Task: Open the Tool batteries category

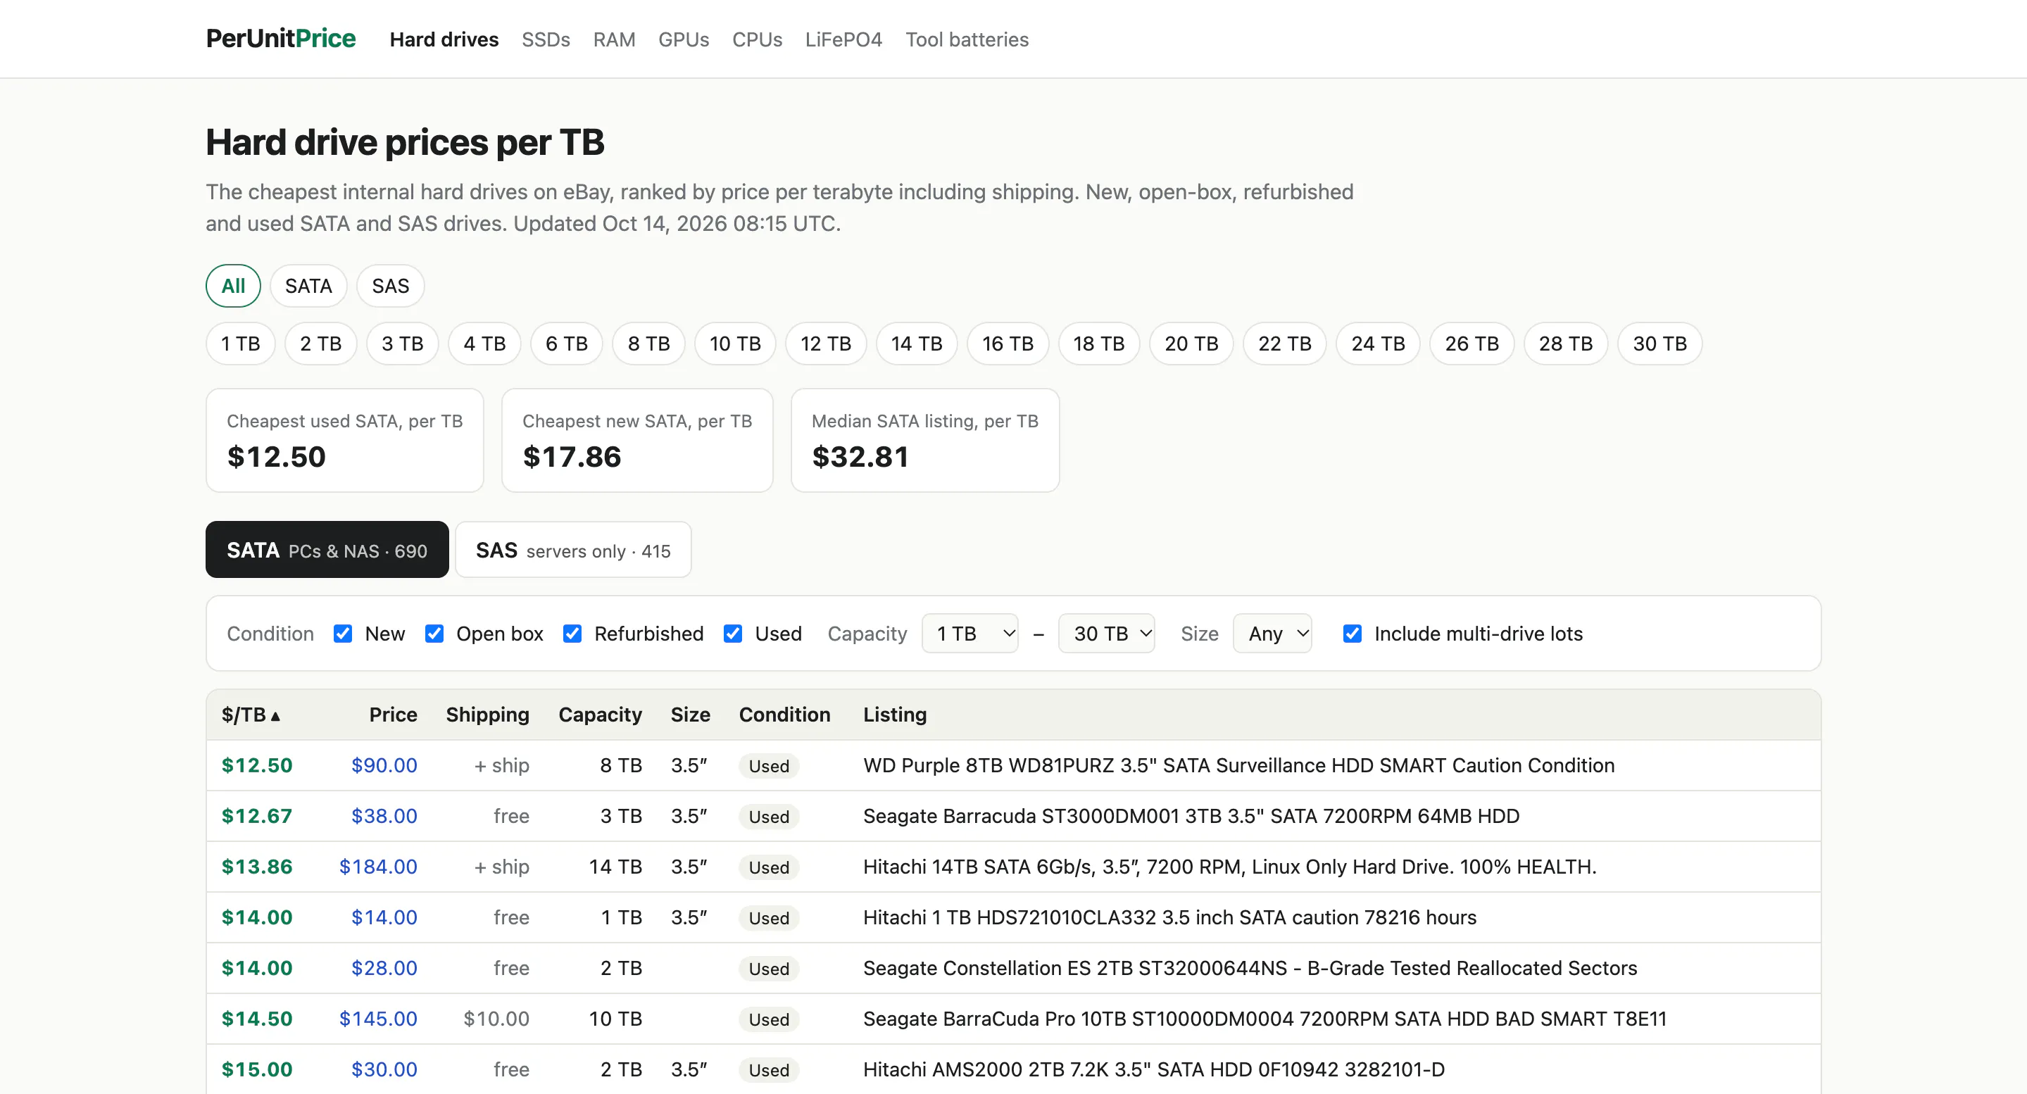Action: tap(966, 39)
